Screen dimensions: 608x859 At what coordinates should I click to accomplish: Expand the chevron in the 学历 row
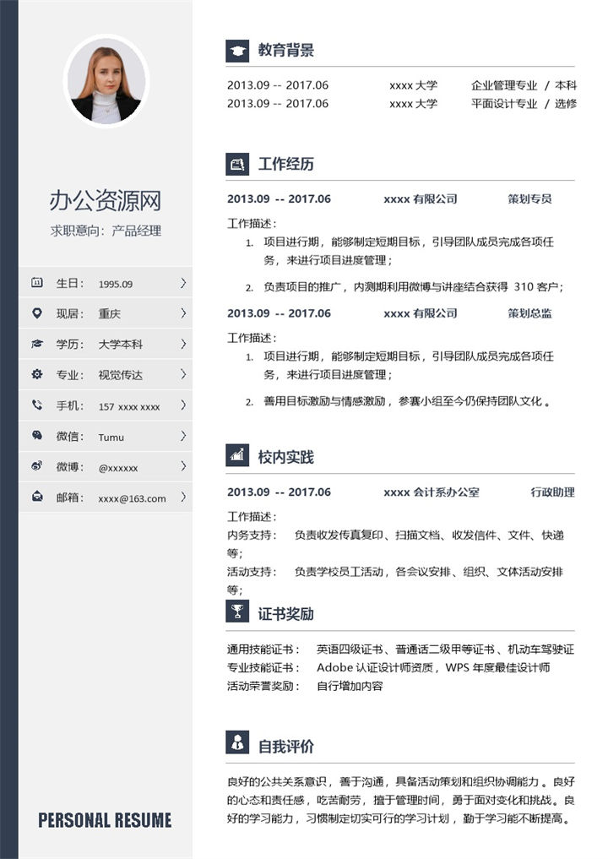pyautogui.click(x=183, y=344)
